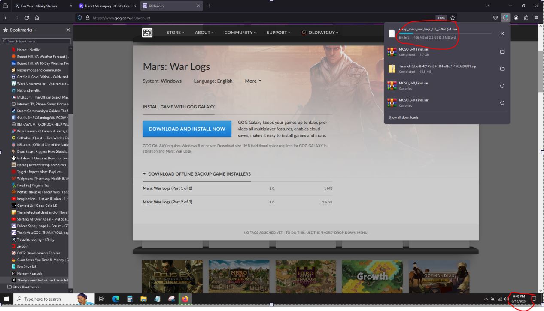The width and height of the screenshot is (544, 311).
Task: Open the OLDFATGUY account menu
Action: [320, 33]
